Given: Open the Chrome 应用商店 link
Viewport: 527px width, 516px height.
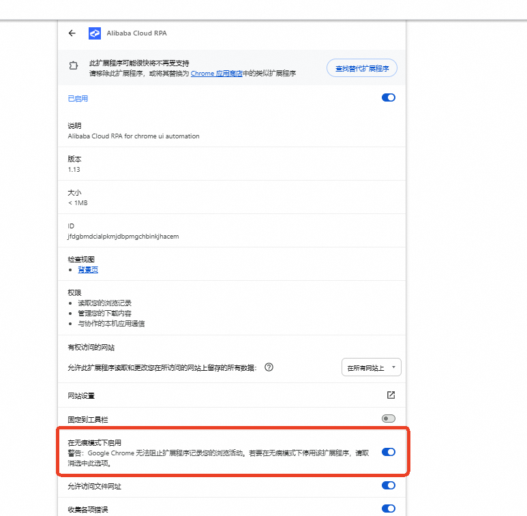Looking at the screenshot, I should (216, 73).
